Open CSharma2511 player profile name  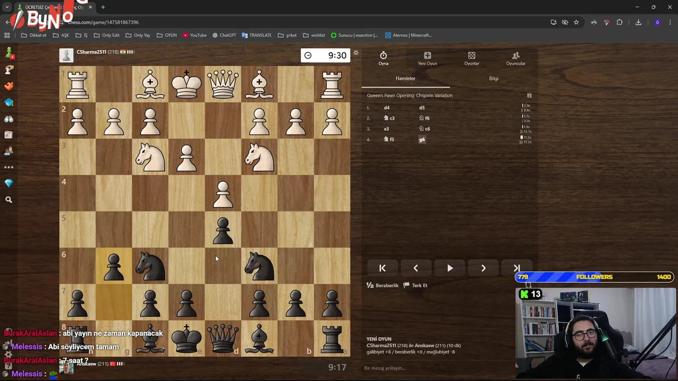(x=91, y=52)
